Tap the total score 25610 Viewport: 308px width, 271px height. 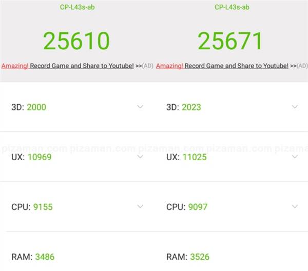click(x=76, y=41)
